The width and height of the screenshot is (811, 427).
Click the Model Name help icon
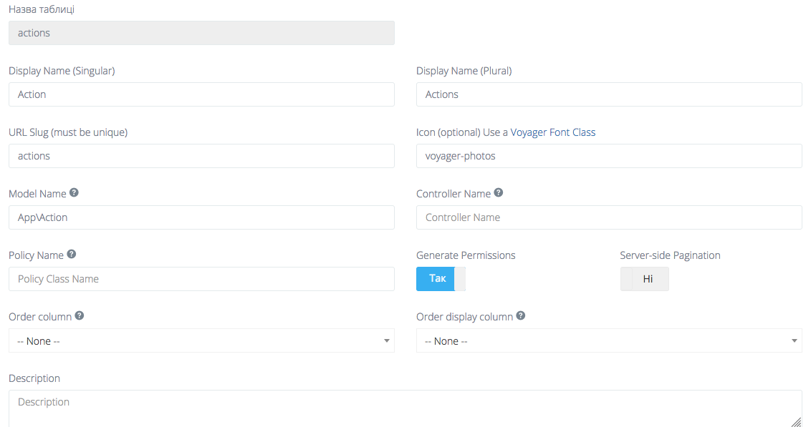point(73,192)
